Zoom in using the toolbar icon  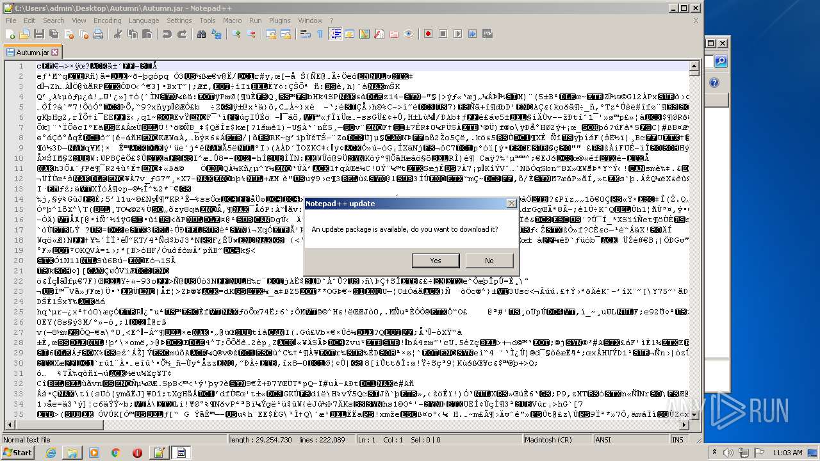click(236, 33)
